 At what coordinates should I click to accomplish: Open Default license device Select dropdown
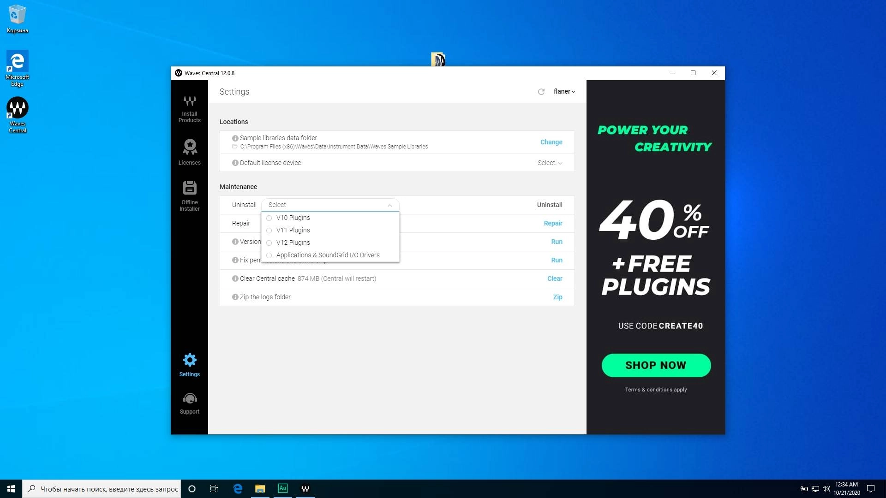tap(550, 163)
